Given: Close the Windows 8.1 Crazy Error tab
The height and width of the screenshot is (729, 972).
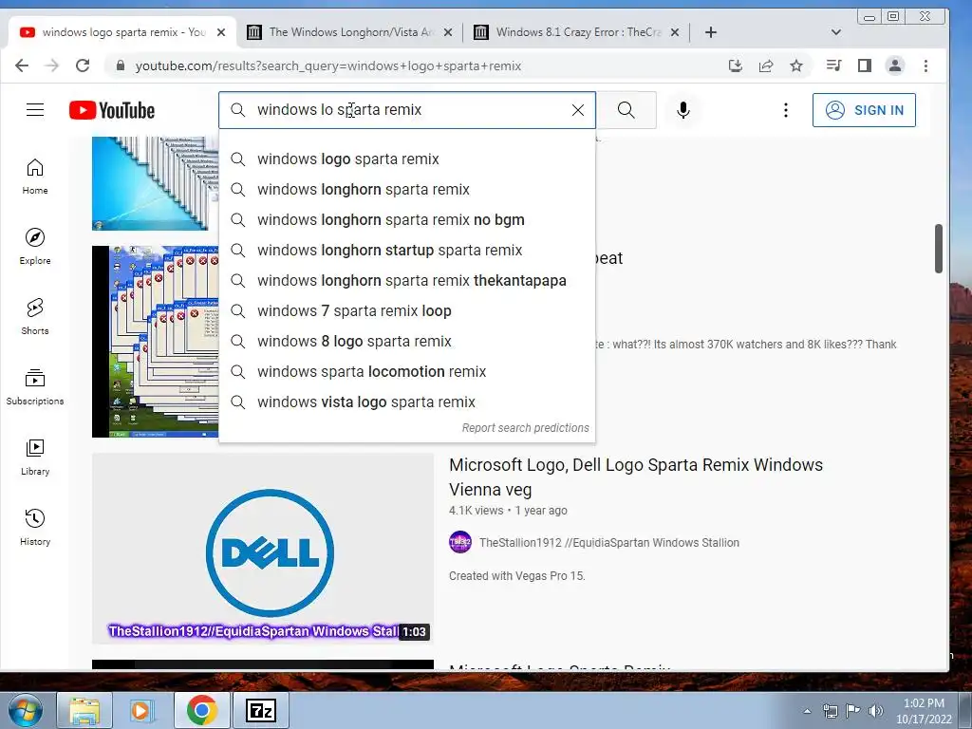Looking at the screenshot, I should tap(675, 32).
